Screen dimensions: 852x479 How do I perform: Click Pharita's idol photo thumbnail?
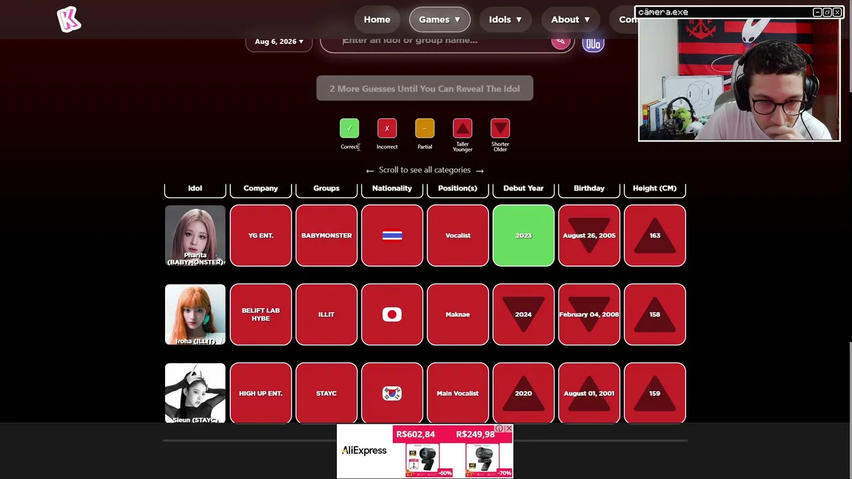[195, 236]
